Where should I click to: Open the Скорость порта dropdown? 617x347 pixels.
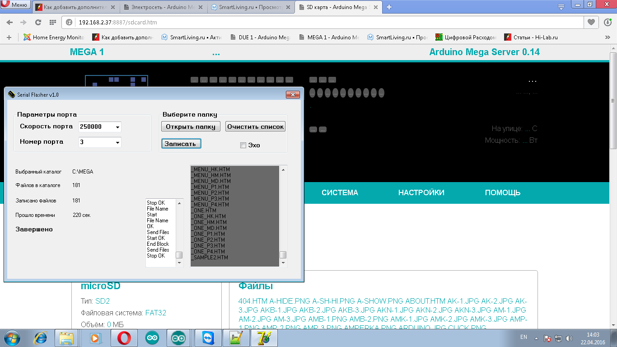click(x=117, y=127)
